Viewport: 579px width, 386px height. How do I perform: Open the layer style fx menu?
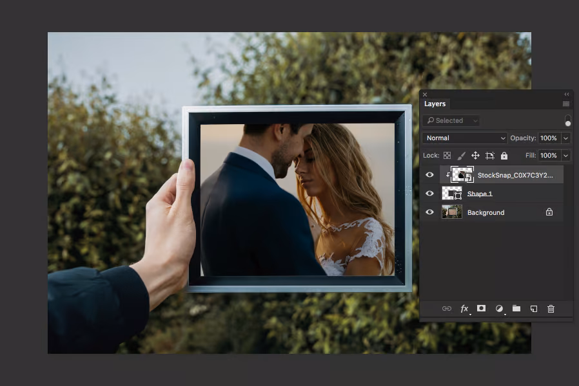pyautogui.click(x=464, y=309)
